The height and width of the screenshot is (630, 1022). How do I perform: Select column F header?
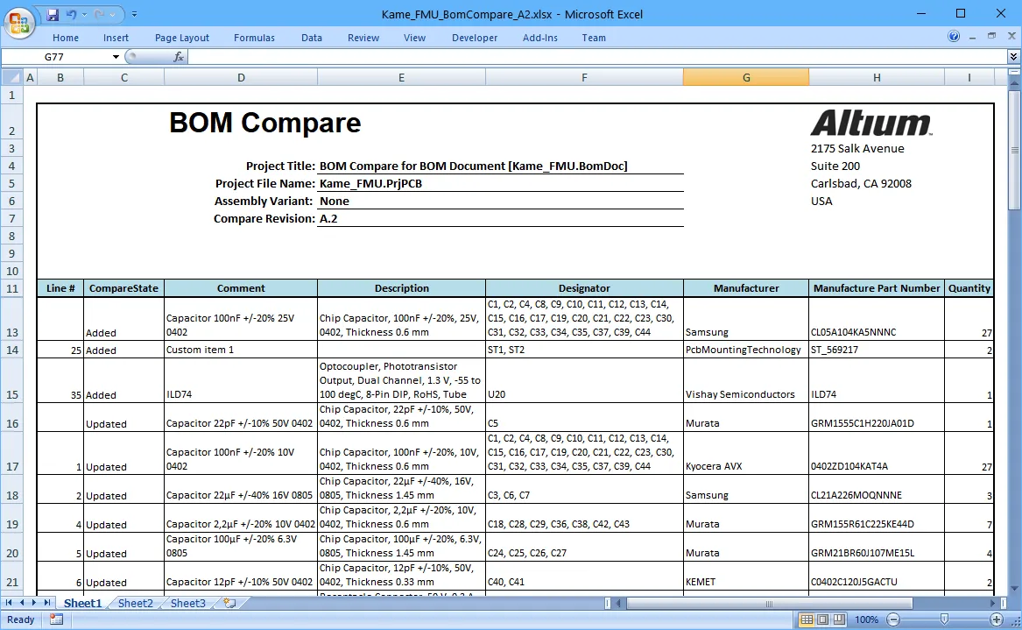coord(584,78)
